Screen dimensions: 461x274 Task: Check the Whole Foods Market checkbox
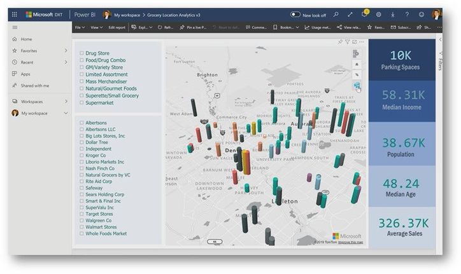tap(82, 234)
